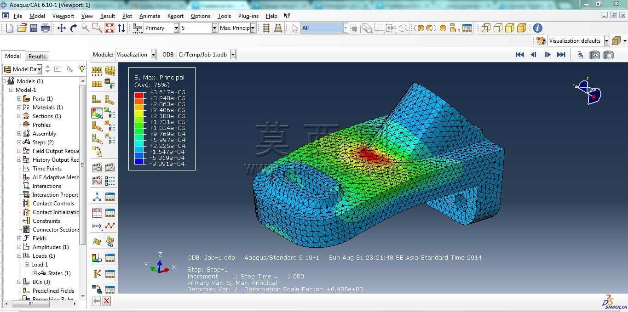Screen dimensions: 628x312
Task: Expand the Steps (2) tree node
Action: (19, 142)
